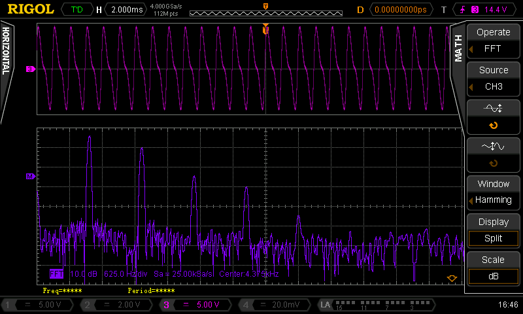Click the trigger rising edge icon
This screenshot has width=523, height=314.
tap(463, 9)
